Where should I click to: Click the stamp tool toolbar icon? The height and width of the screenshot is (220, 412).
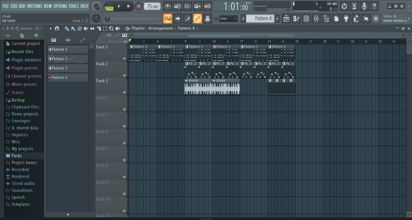coord(208,19)
